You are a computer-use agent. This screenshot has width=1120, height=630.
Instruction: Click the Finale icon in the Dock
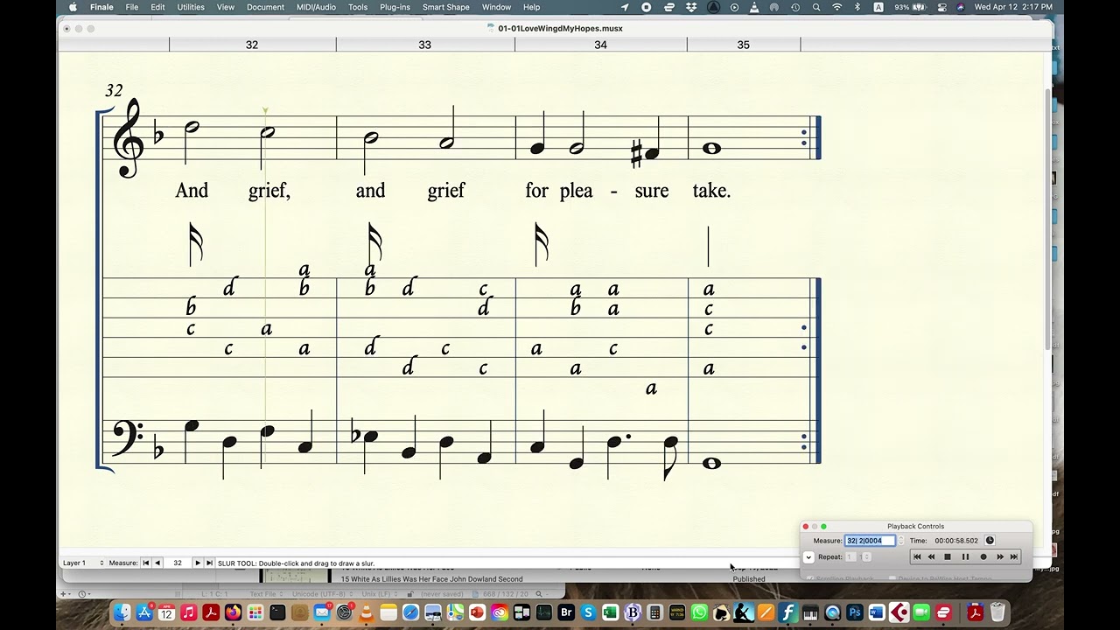pos(788,612)
